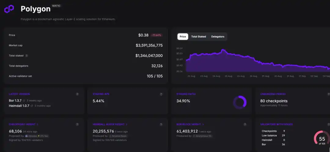Screen dimensions: 330x152
Task: Click the help icon in Bor Block Height card
Action: 245,124
